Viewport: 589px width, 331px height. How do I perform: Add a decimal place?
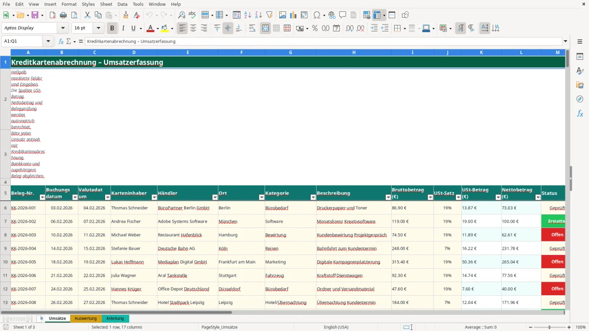click(x=349, y=28)
